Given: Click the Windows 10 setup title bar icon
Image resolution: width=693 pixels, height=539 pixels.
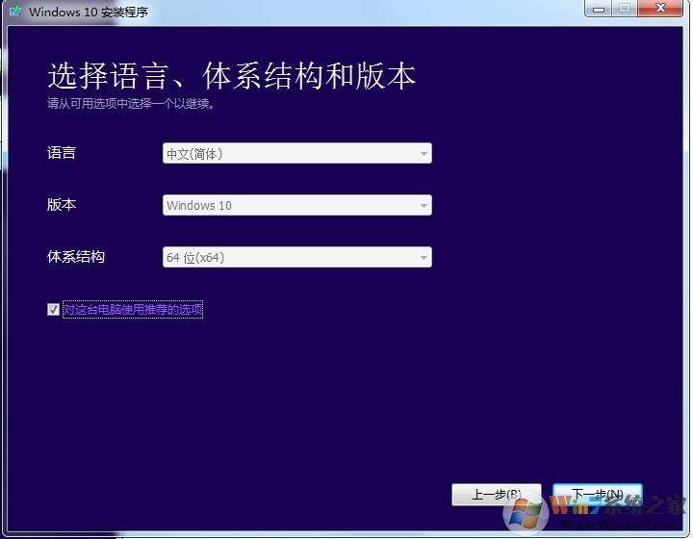Looking at the screenshot, I should [x=16, y=11].
